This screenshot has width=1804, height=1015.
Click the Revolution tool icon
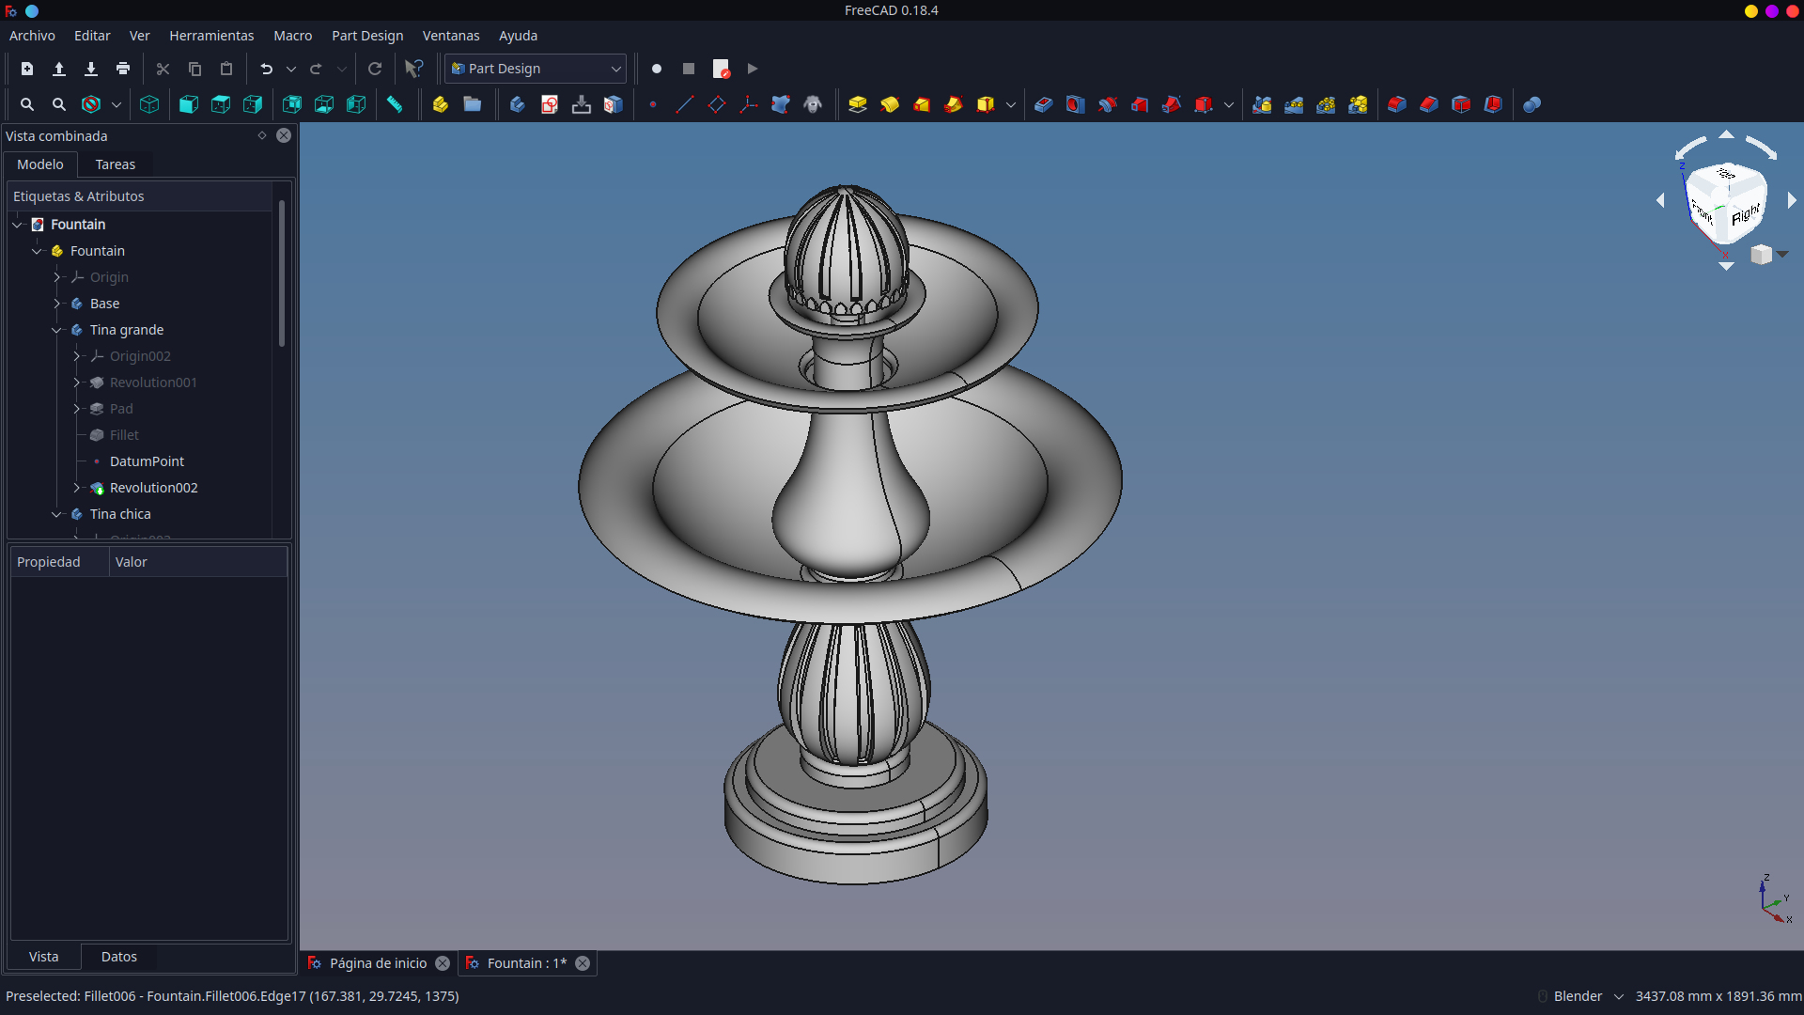[889, 104]
